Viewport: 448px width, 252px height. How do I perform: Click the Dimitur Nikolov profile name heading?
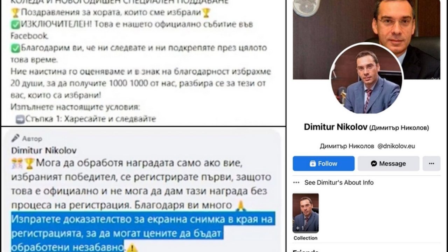[335, 127]
